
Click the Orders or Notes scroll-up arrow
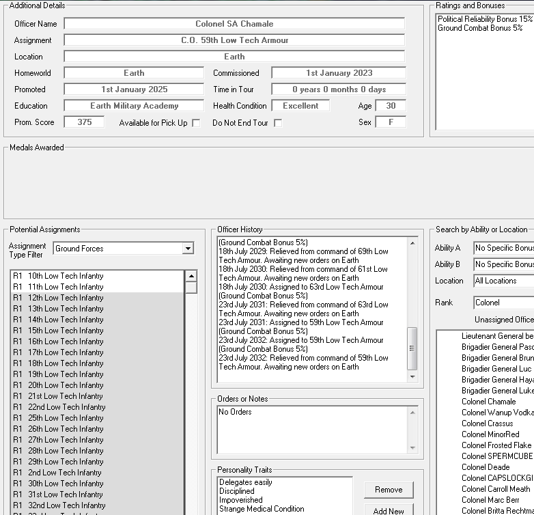point(412,413)
